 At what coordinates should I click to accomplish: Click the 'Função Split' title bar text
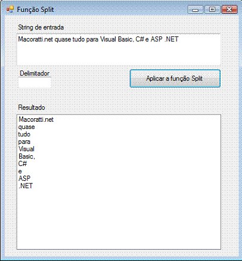[x=35, y=10]
